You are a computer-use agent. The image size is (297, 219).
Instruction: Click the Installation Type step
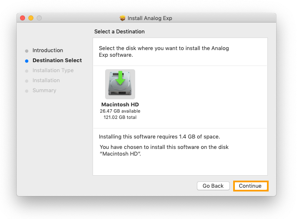(x=53, y=70)
